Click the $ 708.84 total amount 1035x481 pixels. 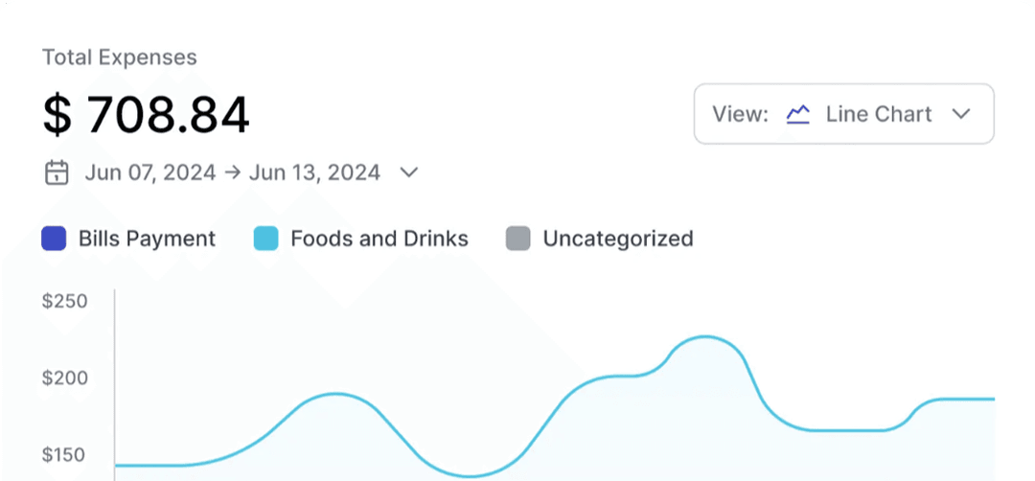pyautogui.click(x=146, y=115)
